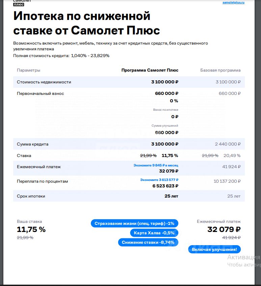Click the Снижение ставки -8,74% badge
The width and height of the screenshot is (261, 286).
coord(148,242)
